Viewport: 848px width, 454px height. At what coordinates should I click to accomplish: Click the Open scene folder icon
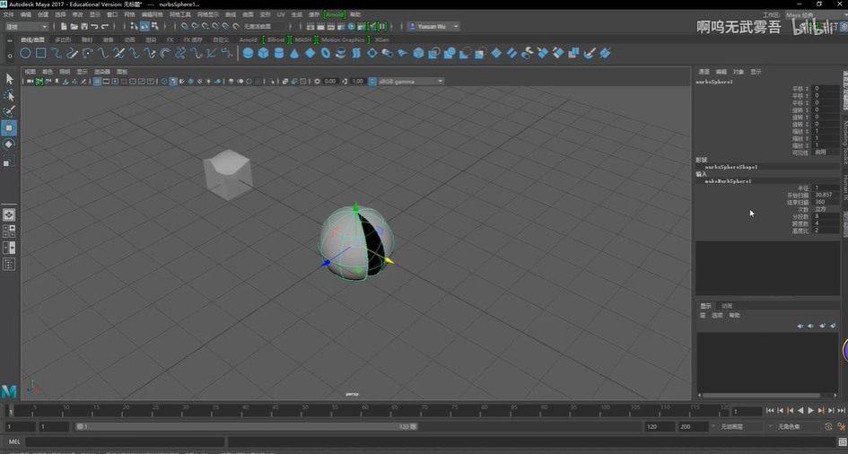coord(74,26)
